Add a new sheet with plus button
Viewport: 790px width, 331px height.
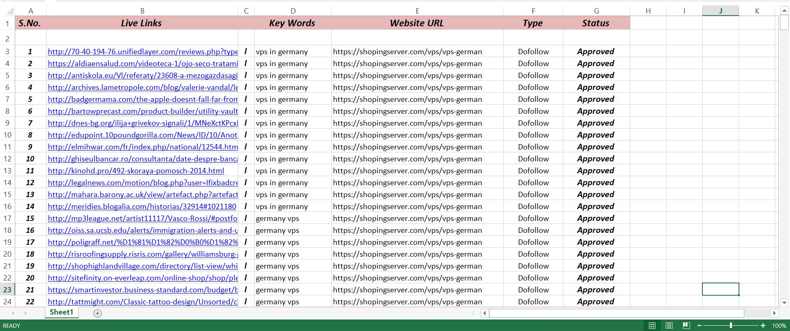coord(98,313)
